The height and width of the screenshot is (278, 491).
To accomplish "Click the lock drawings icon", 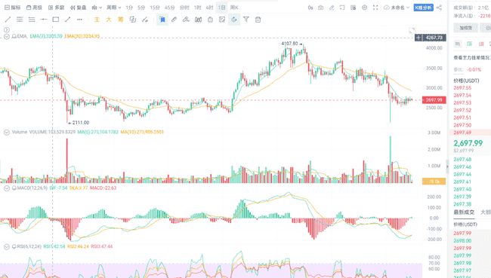I will coord(211,20).
